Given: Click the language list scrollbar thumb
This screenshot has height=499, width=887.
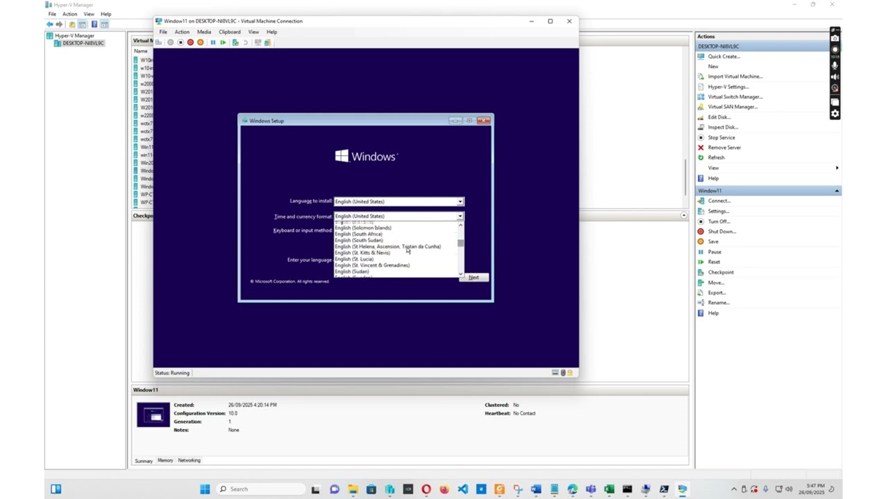Looking at the screenshot, I should click(x=460, y=243).
